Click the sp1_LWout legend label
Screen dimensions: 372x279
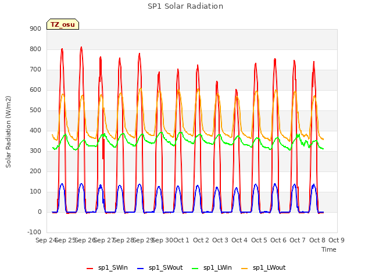269,267
